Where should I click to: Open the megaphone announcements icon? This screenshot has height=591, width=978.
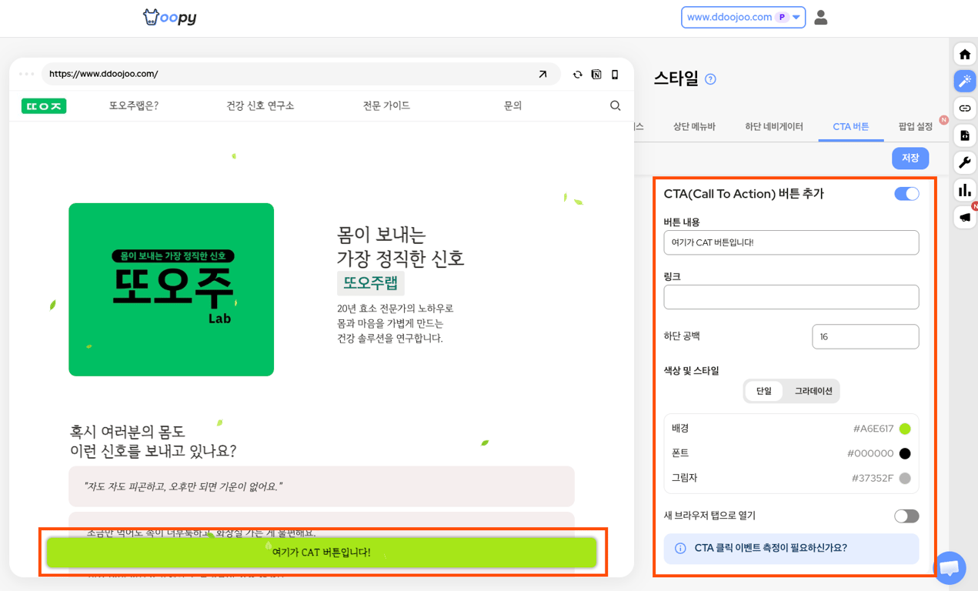pos(965,217)
